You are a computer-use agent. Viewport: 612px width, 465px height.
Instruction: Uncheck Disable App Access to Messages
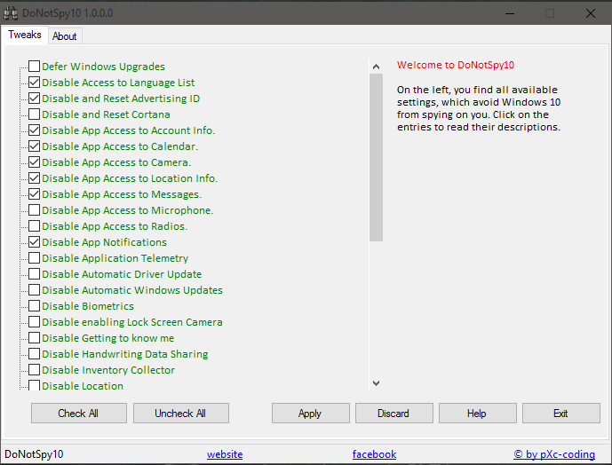click(x=35, y=194)
